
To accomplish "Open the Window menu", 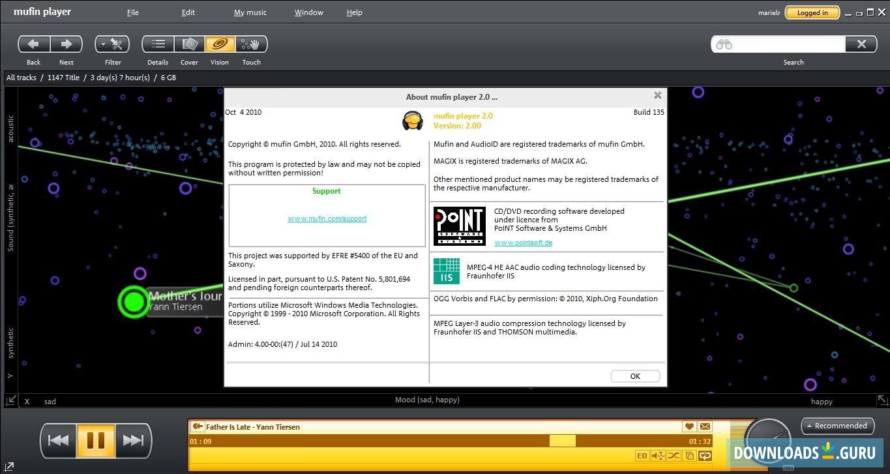I will 308,12.
